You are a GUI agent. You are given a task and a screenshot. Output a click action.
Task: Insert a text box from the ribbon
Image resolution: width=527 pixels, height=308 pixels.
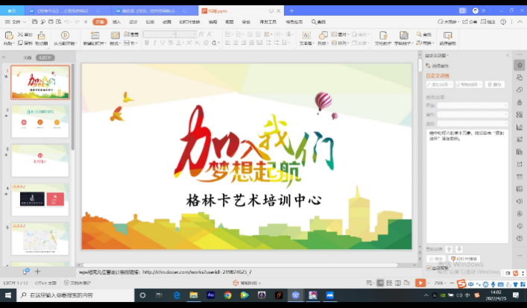click(x=306, y=37)
